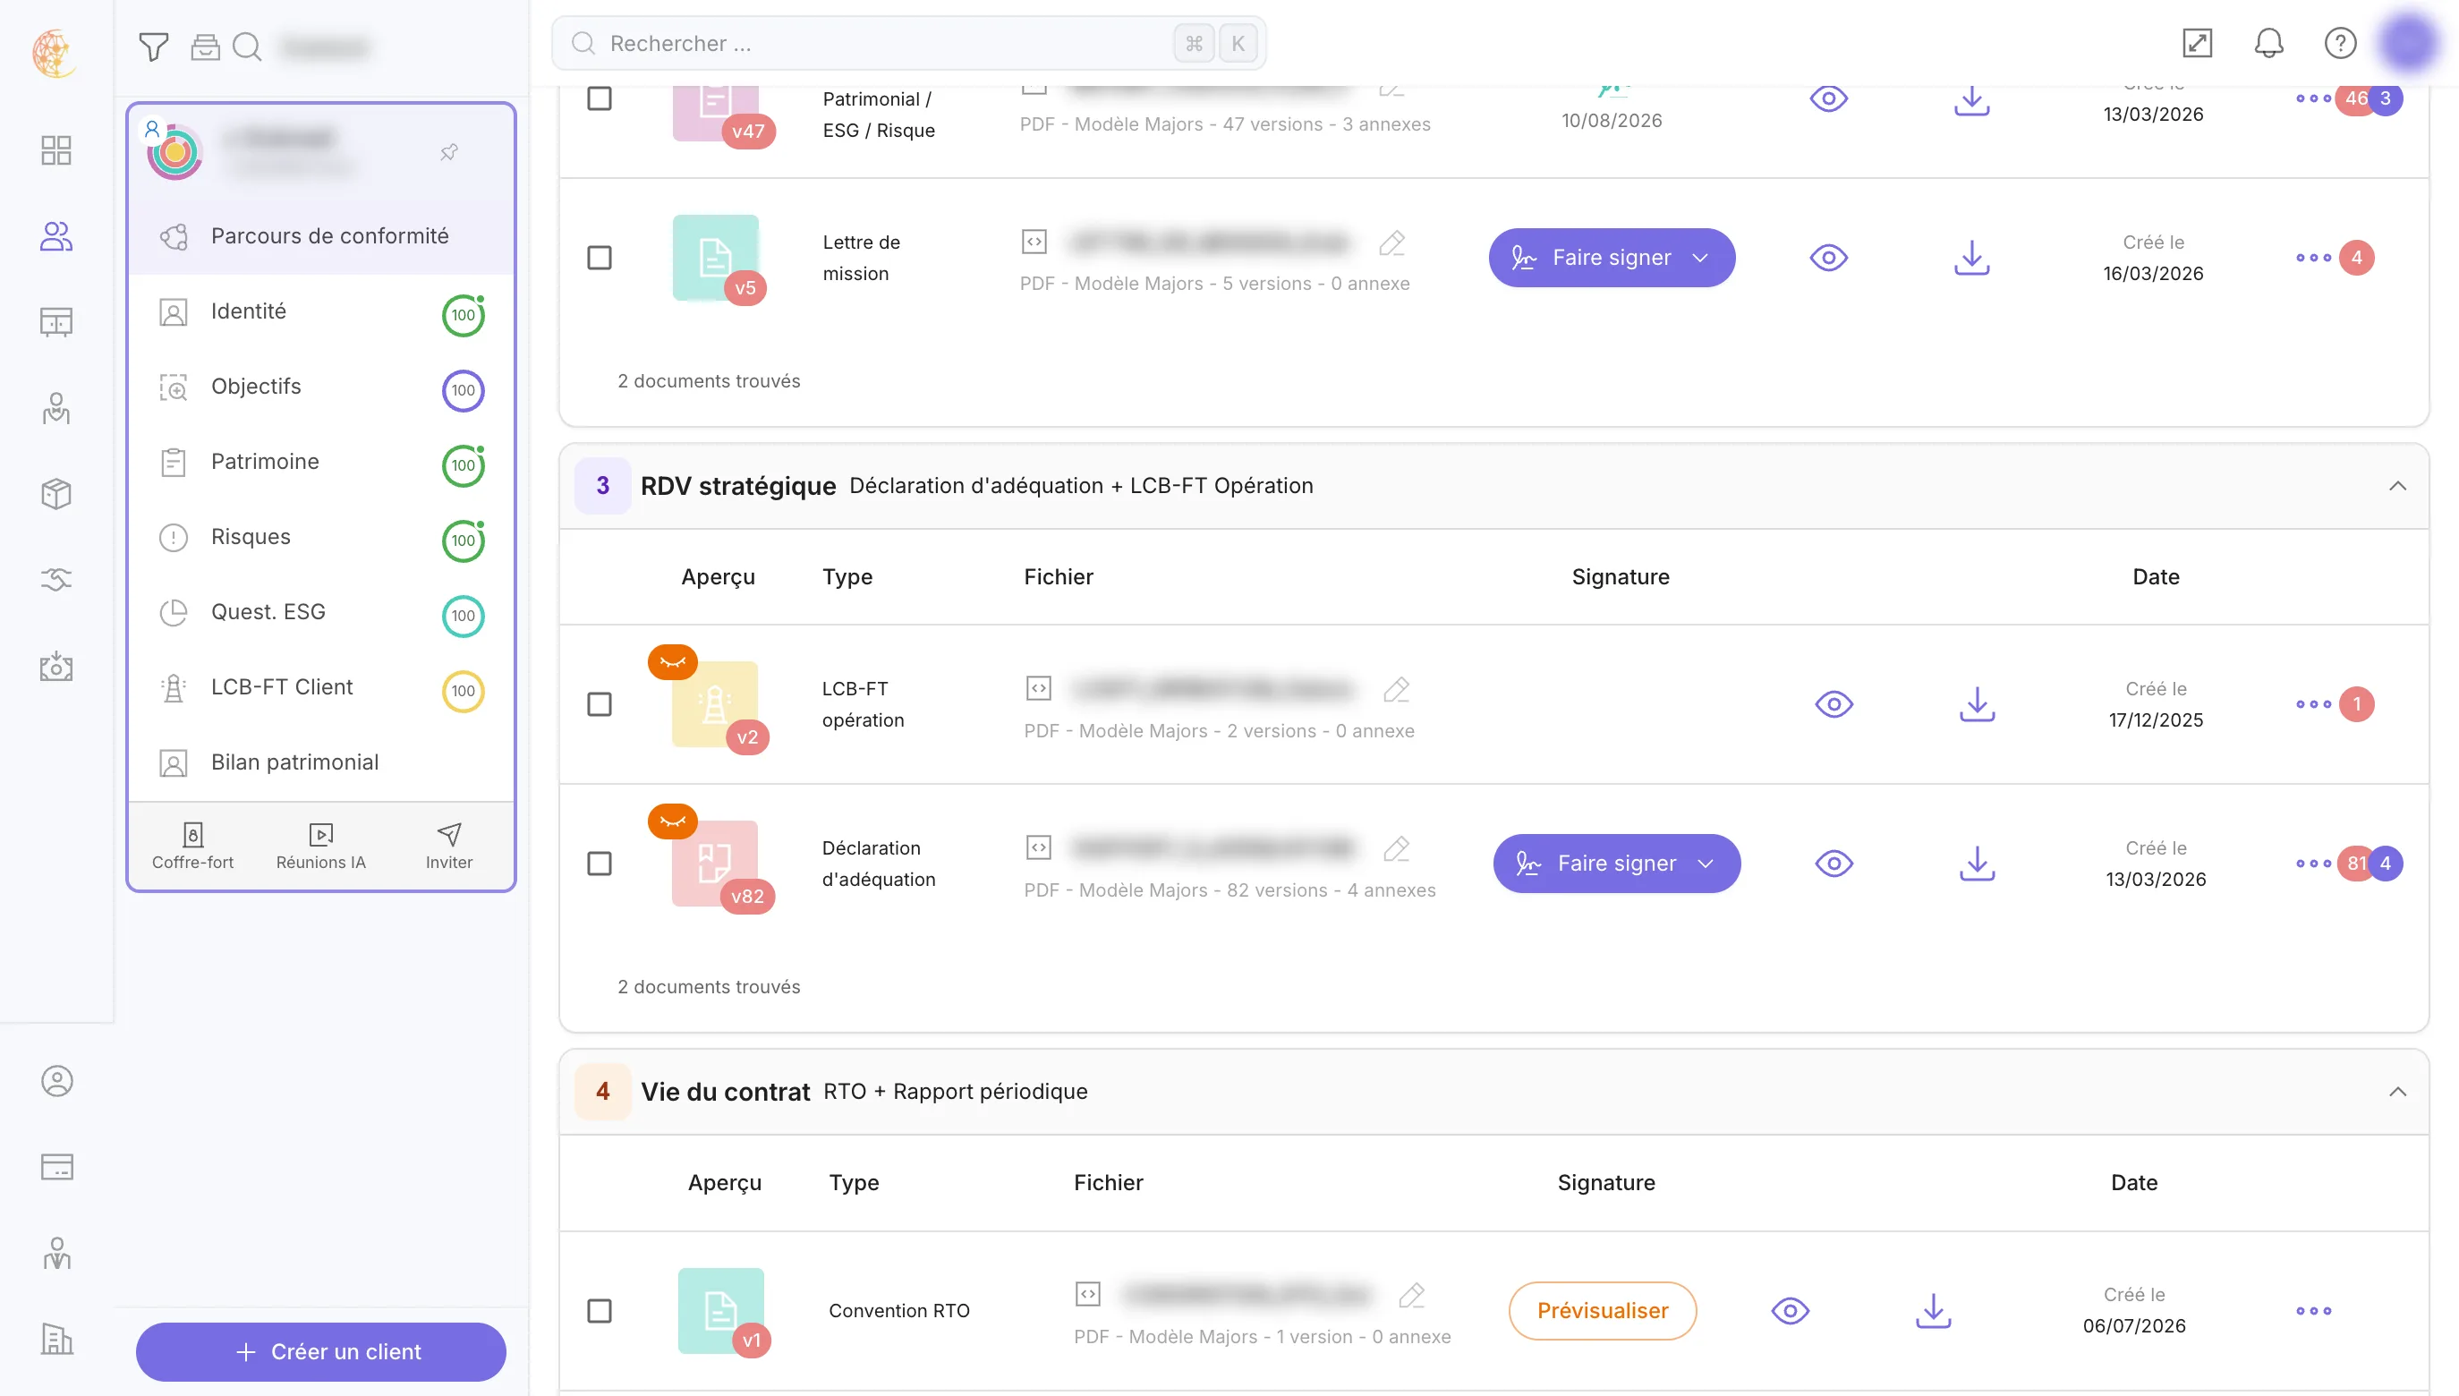Open the LCB-FT opération v2 thumbnail
The width and height of the screenshot is (2459, 1396).
point(715,705)
